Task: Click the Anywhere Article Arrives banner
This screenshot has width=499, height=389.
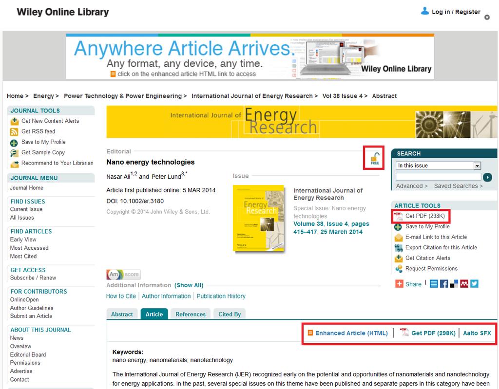Action: [x=250, y=56]
